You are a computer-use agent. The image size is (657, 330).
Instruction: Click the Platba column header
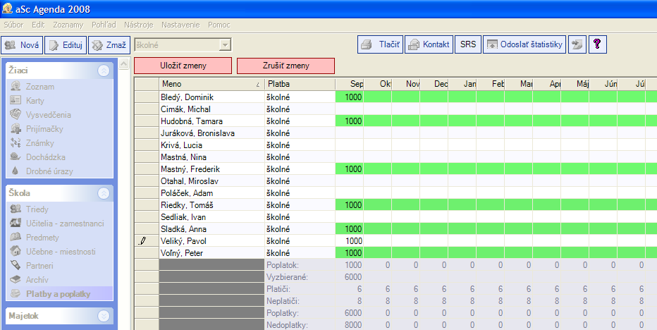click(300, 84)
